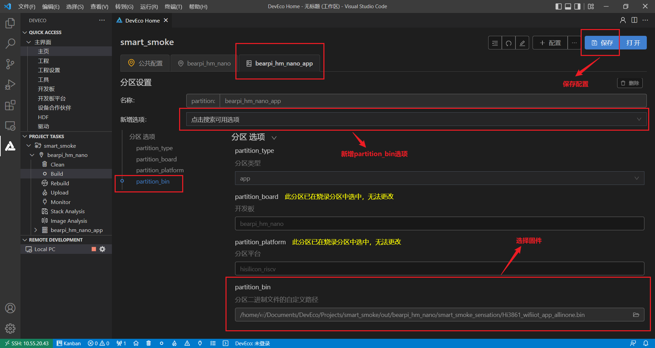The width and height of the screenshot is (655, 348).
Task: Switch to 公共配置 tab
Action: pyautogui.click(x=145, y=63)
